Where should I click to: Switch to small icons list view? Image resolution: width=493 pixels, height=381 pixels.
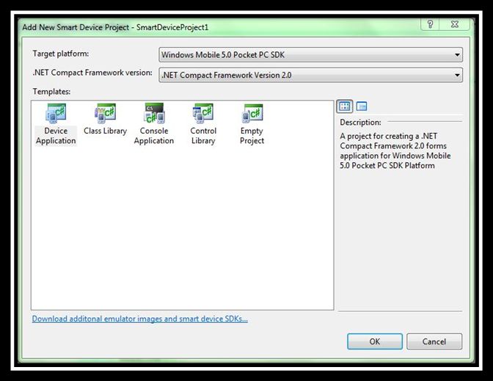coord(362,106)
